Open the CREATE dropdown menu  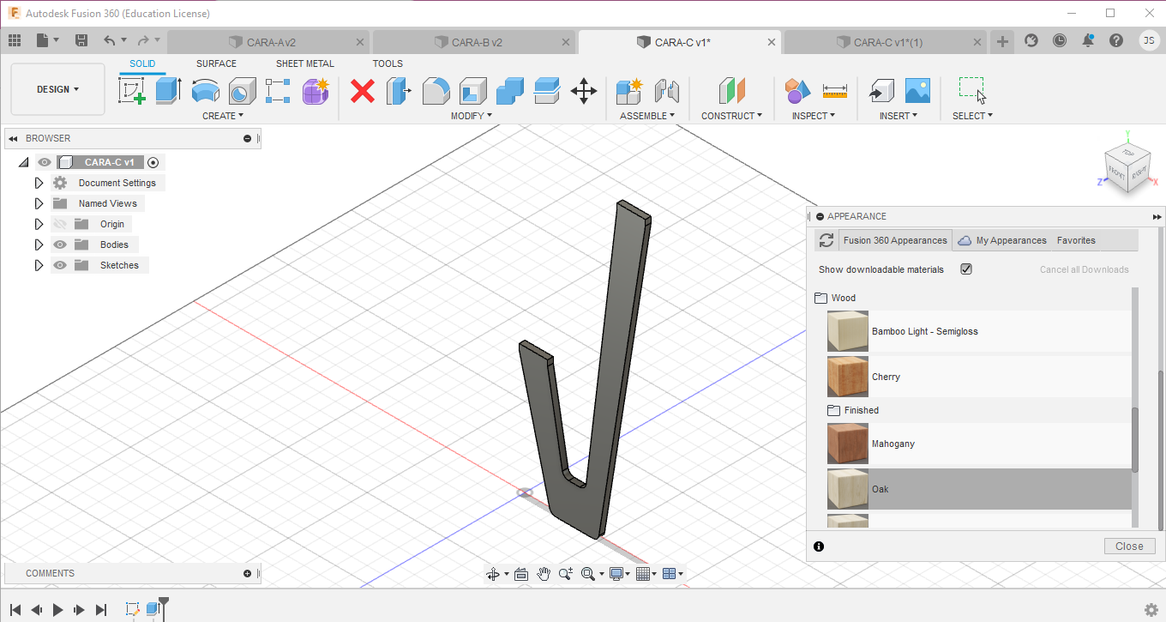[223, 115]
